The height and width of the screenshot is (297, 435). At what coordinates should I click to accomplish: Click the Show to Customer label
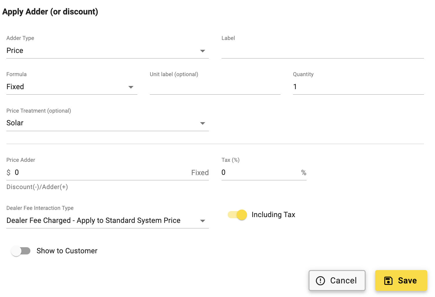(x=67, y=251)
